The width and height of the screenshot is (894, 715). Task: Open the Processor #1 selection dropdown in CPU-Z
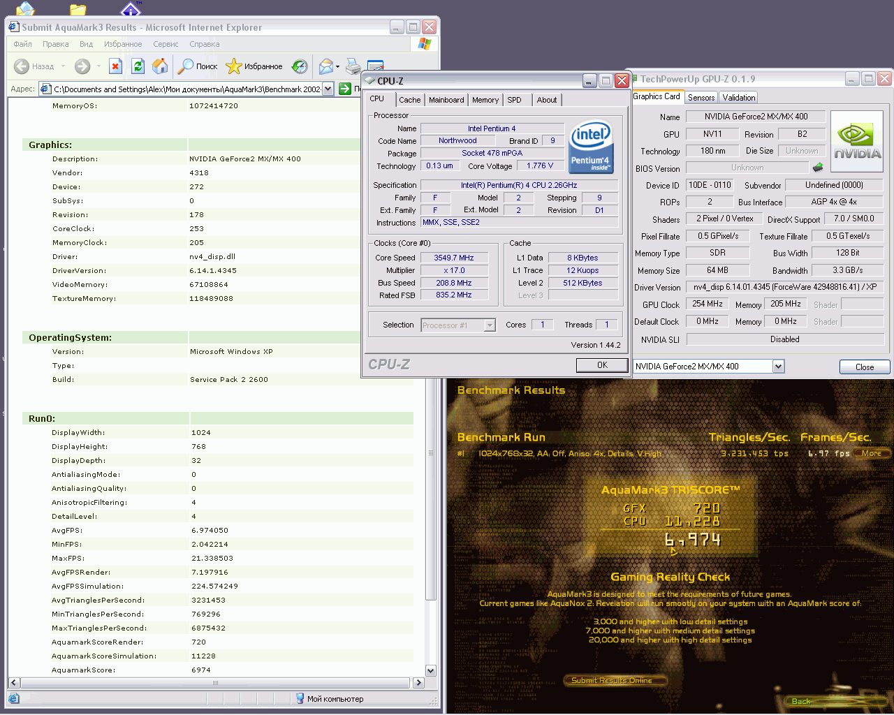pyautogui.click(x=490, y=325)
